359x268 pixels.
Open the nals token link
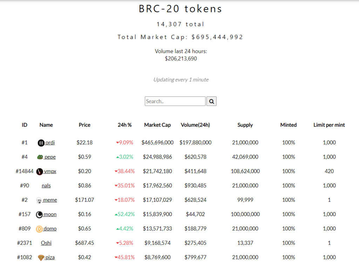coord(46,186)
